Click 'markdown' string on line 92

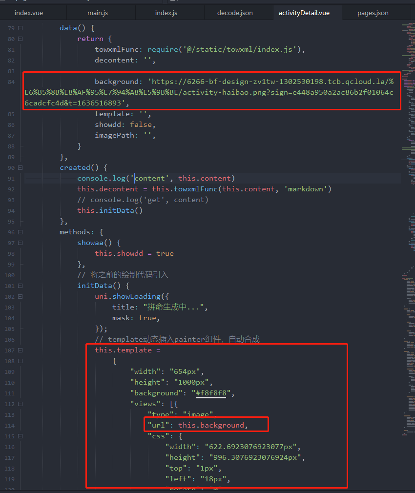[306, 189]
